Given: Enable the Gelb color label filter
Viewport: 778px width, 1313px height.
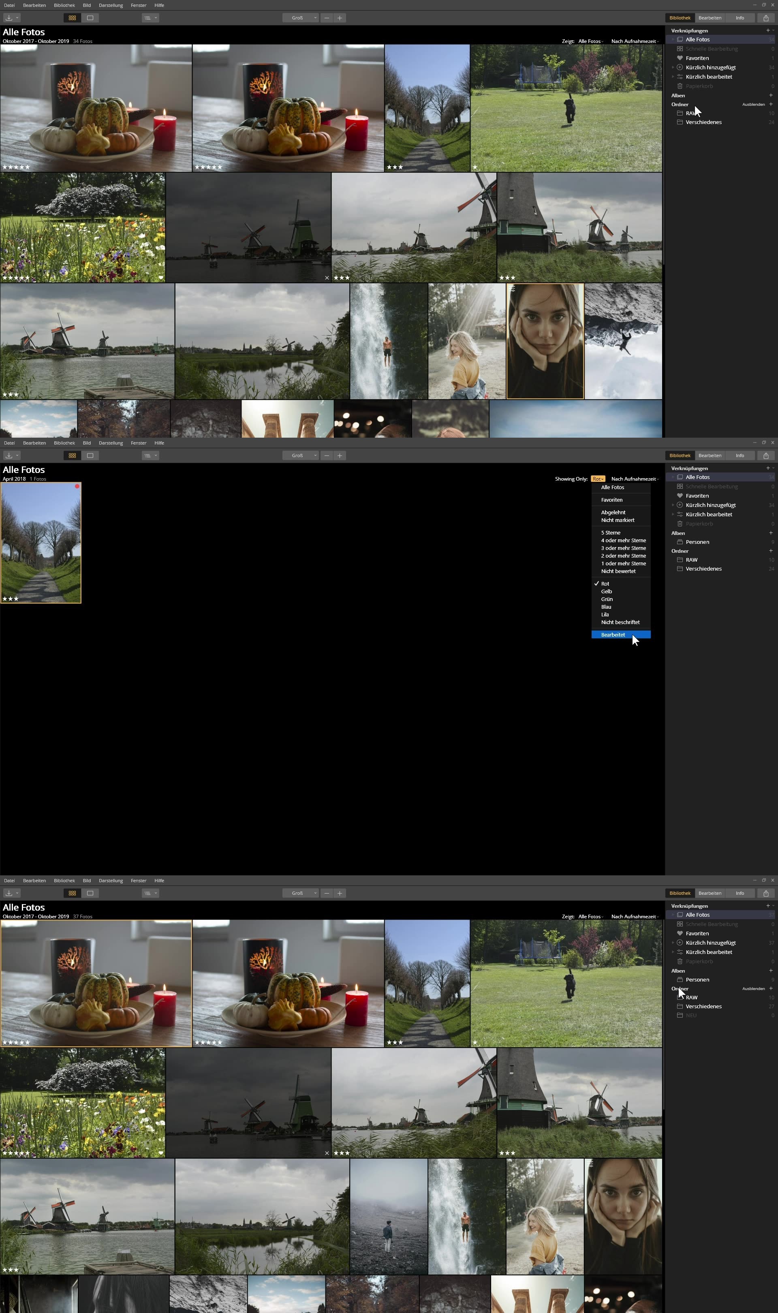Looking at the screenshot, I should tap(606, 591).
